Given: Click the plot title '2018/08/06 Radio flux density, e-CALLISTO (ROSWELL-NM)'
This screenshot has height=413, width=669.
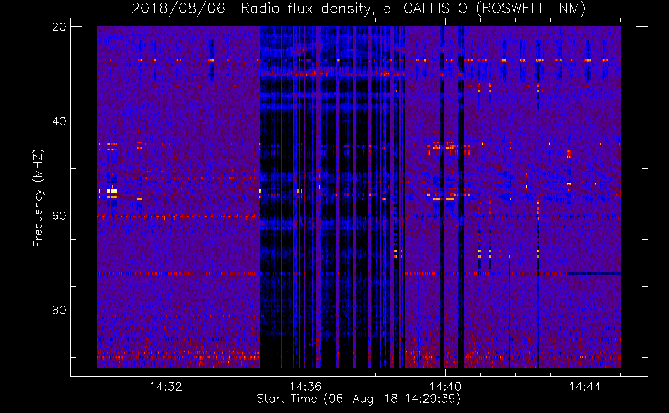Looking at the screenshot, I should (358, 8).
